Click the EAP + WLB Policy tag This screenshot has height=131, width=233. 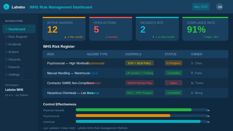[140, 63]
